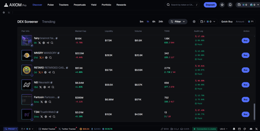This screenshot has height=131, width=260.
Task: Click the table's vertical scrollbar thumb
Action: pyautogui.click(x=254, y=112)
